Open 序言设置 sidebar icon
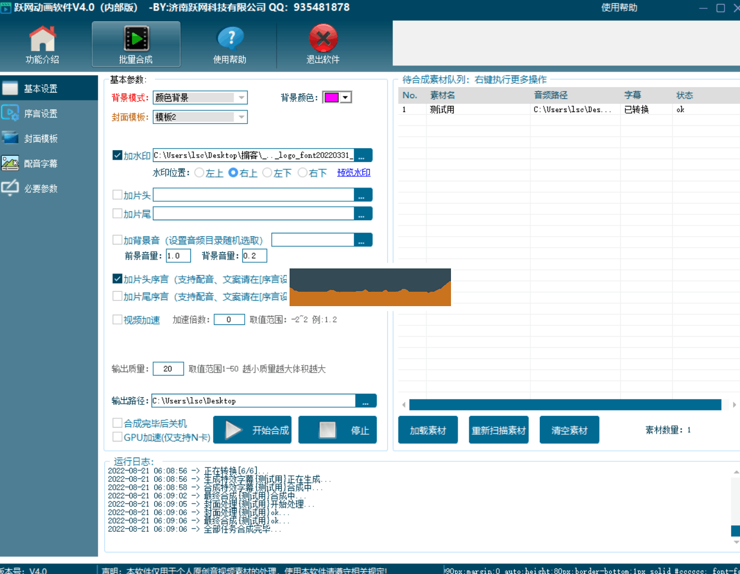Screen dimensions: 740x574 pos(10,113)
